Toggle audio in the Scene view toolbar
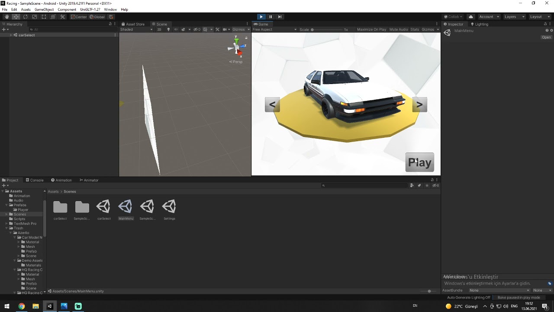 pos(176,29)
